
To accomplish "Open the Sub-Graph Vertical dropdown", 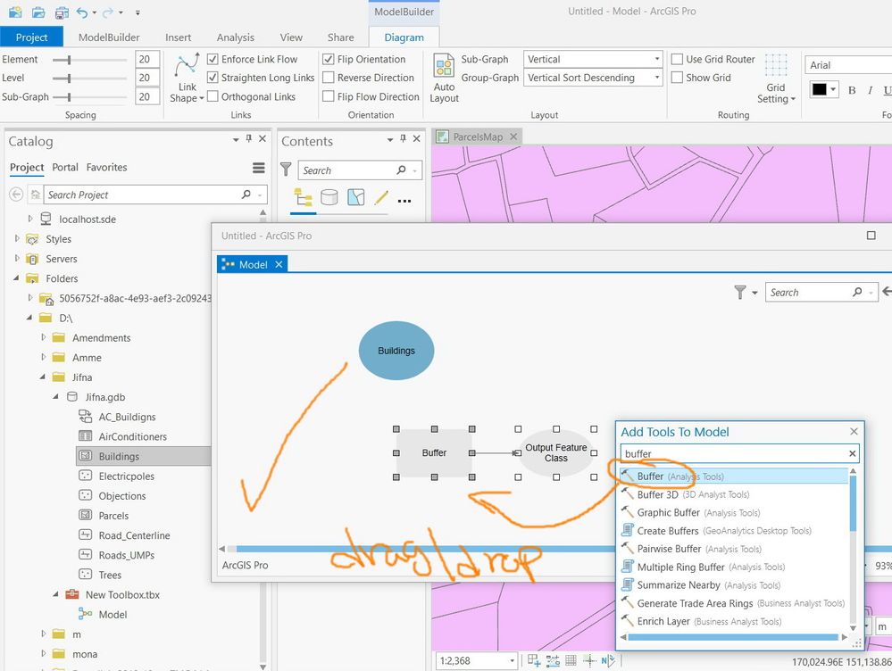I will tap(593, 59).
